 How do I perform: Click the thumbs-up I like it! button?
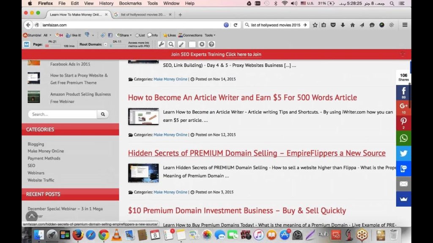(74, 35)
